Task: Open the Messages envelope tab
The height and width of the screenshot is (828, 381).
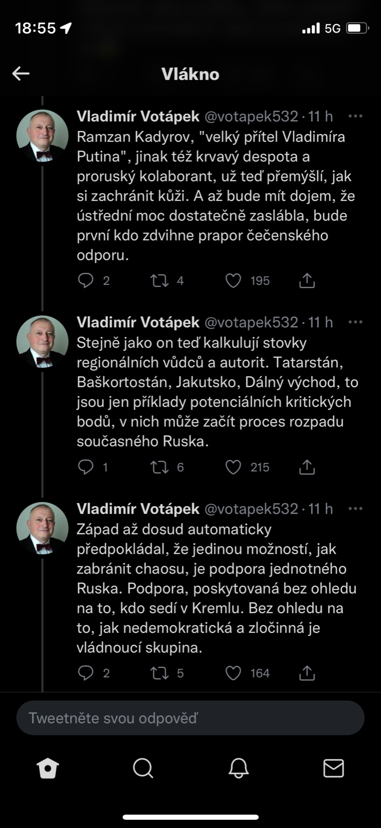Action: point(334,768)
